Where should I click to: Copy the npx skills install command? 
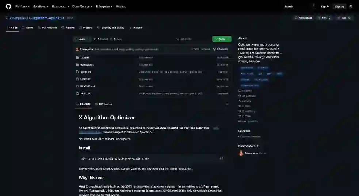[221, 158]
